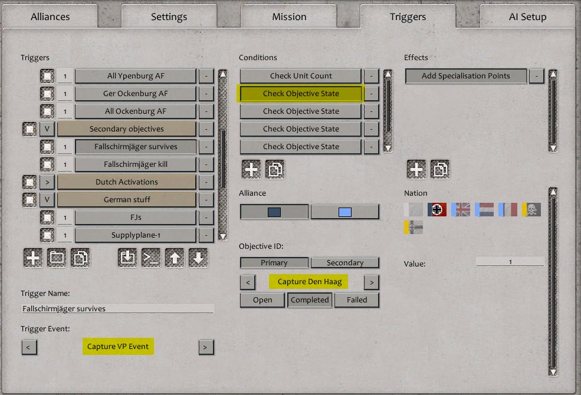Expand the Dutch Activations folder
The width and height of the screenshot is (581, 395).
tap(47, 182)
